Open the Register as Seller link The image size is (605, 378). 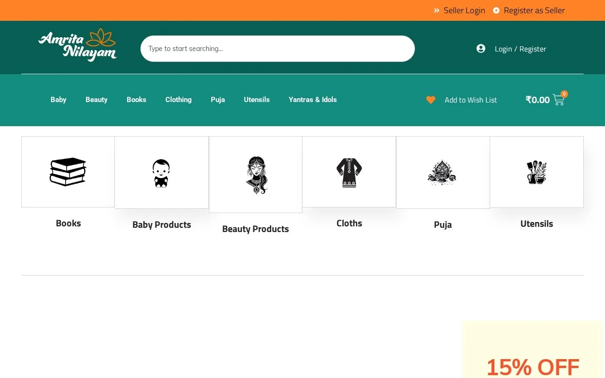(534, 10)
